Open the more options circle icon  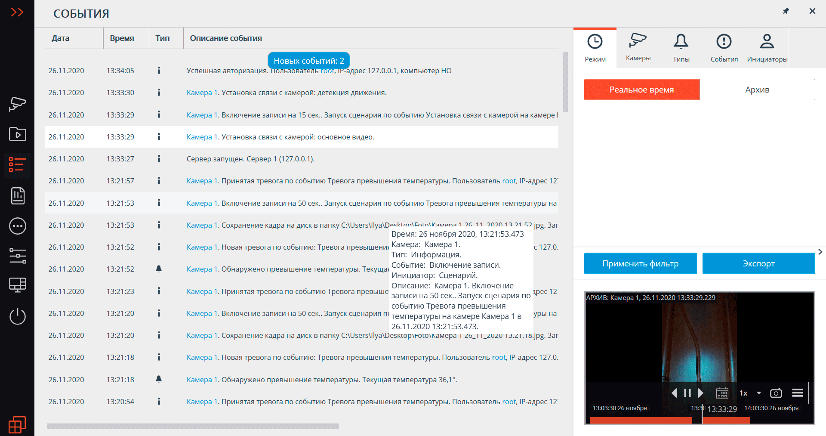[x=18, y=226]
